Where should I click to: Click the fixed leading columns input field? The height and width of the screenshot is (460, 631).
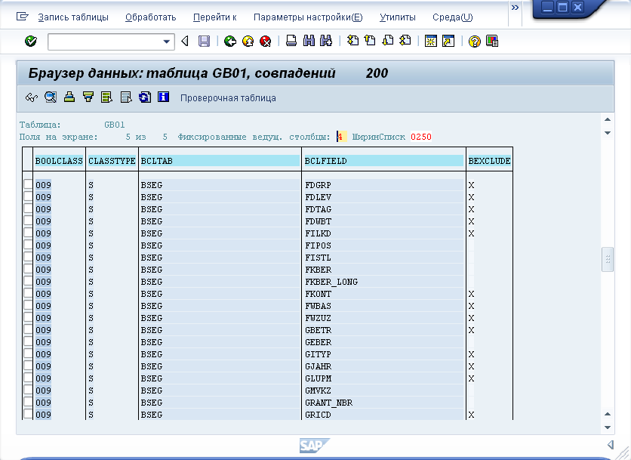(x=340, y=137)
